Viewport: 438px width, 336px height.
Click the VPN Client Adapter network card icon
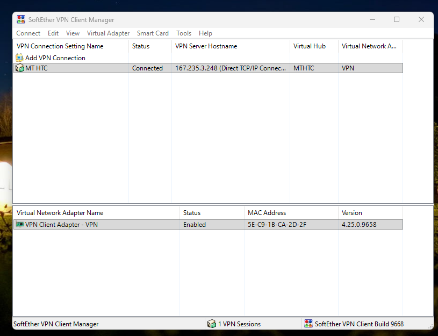(x=20, y=225)
